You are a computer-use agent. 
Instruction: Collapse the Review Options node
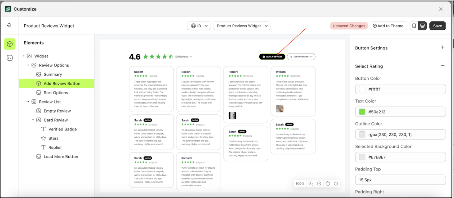click(28, 65)
